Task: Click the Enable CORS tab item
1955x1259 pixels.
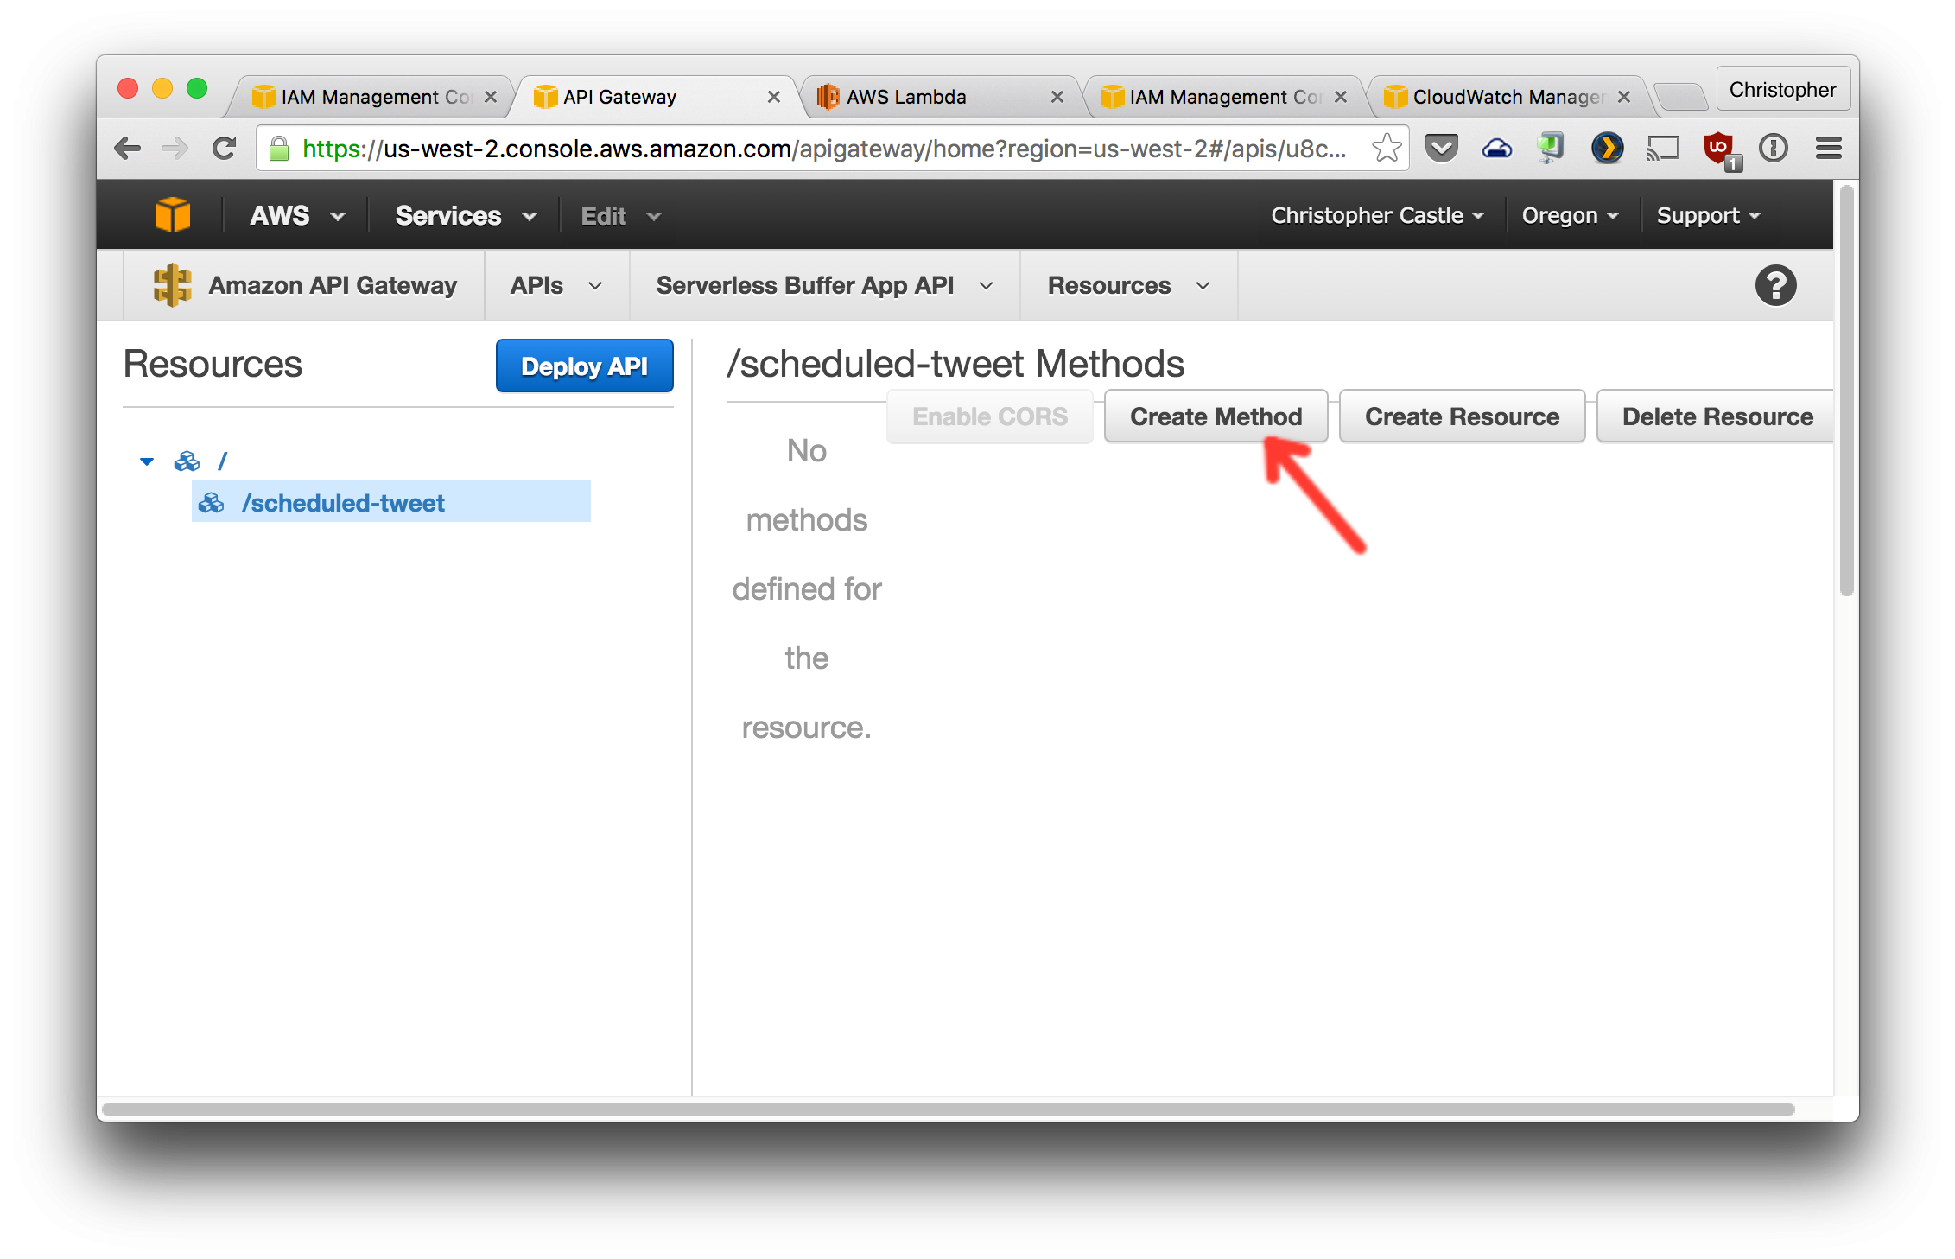Action: (x=987, y=415)
